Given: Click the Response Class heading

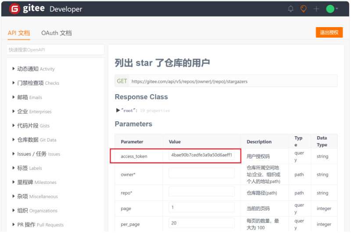Looking at the screenshot, I should click(x=141, y=97).
